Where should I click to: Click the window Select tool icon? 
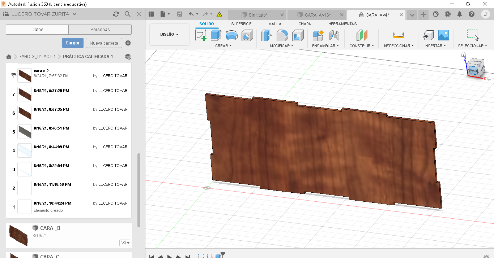472,35
